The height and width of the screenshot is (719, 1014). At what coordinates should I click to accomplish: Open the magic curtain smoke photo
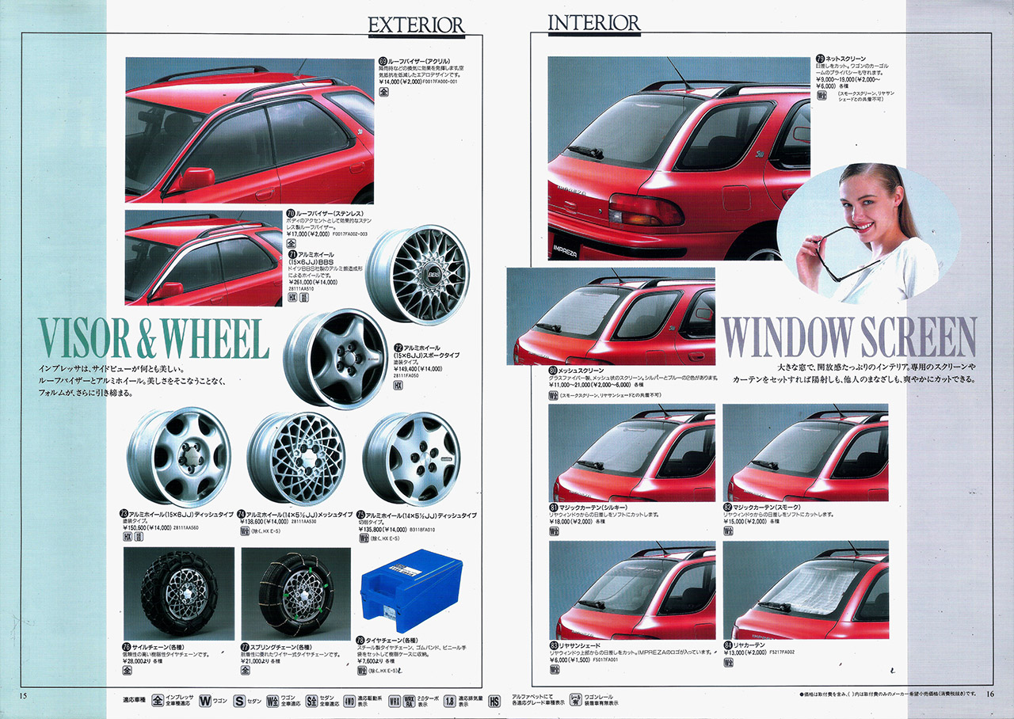click(x=806, y=452)
